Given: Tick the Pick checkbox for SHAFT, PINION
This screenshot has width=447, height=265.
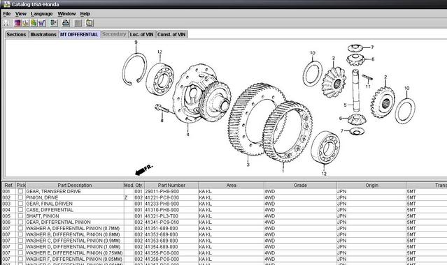Looking at the screenshot, I should [20, 216].
